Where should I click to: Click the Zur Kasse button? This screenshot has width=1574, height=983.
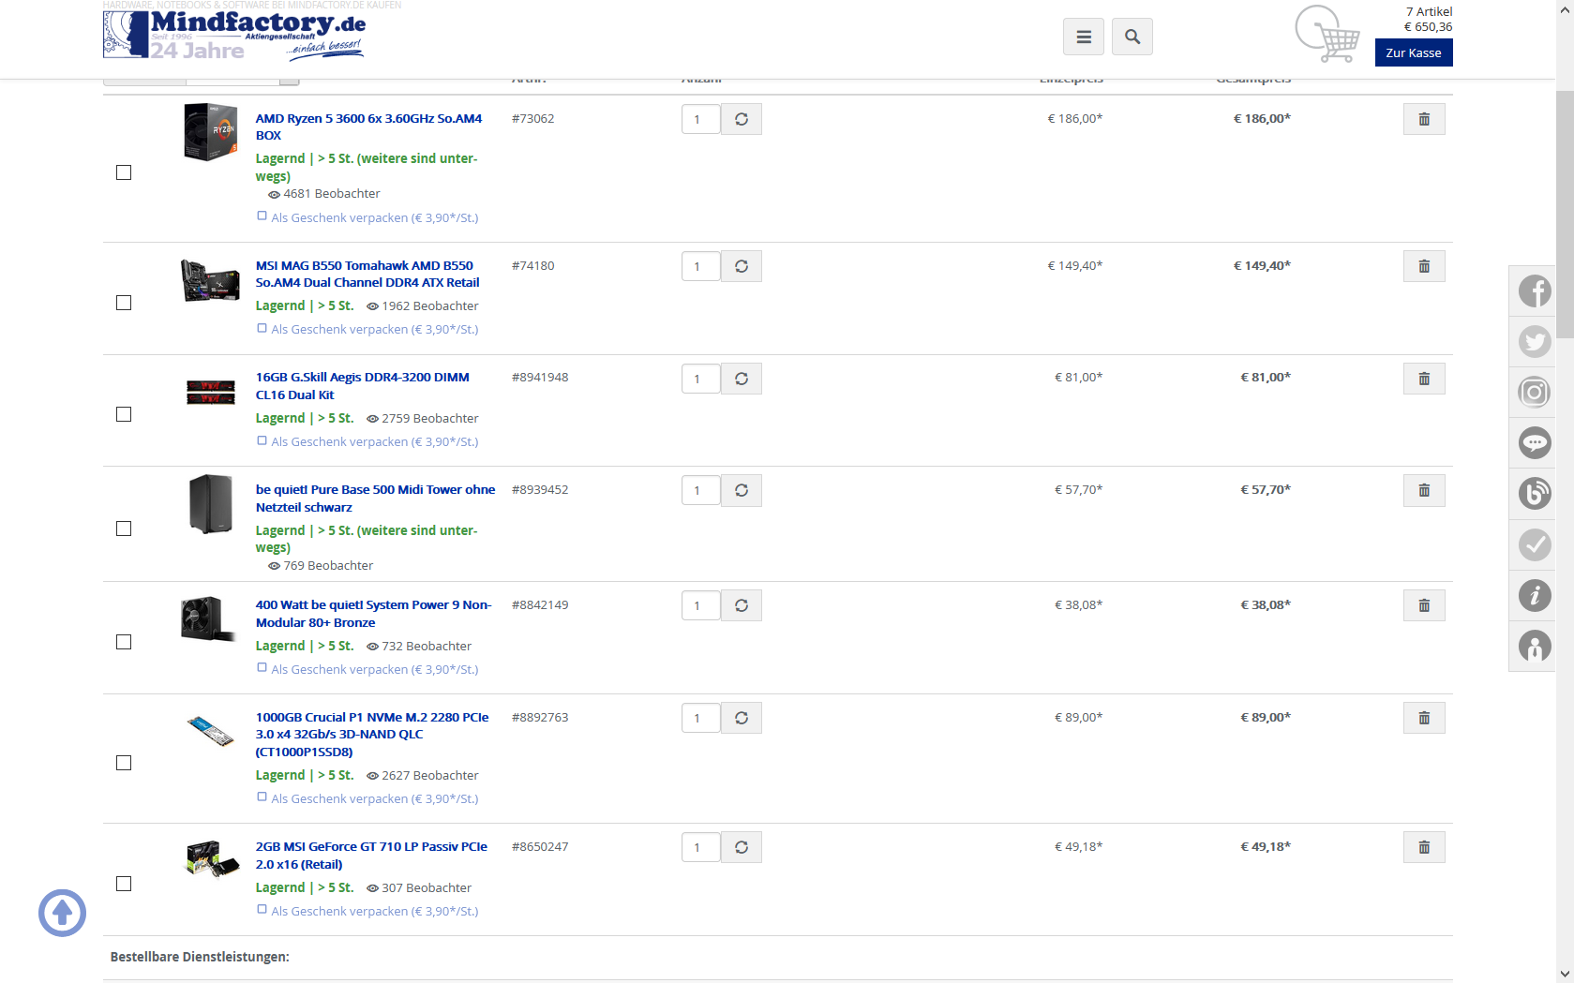1414,52
